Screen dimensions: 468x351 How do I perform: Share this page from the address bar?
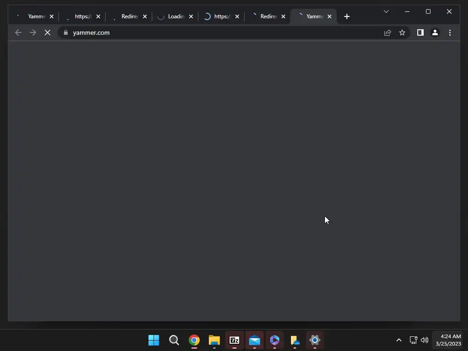point(388,32)
